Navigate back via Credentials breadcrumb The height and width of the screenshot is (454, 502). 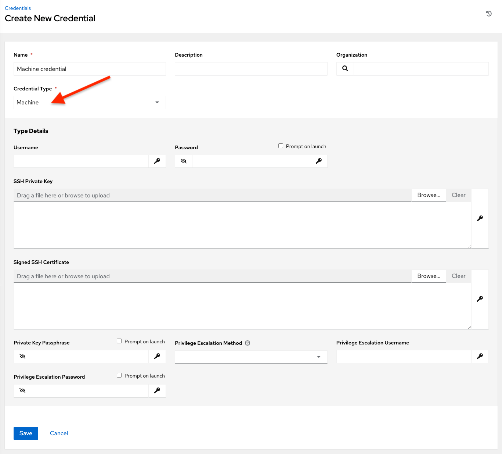point(18,8)
